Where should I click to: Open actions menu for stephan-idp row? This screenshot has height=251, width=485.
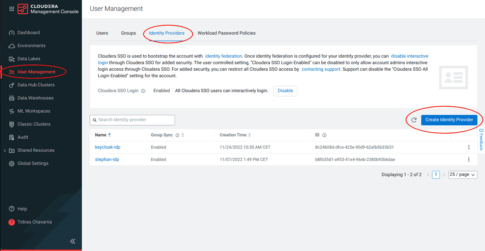[469, 160]
